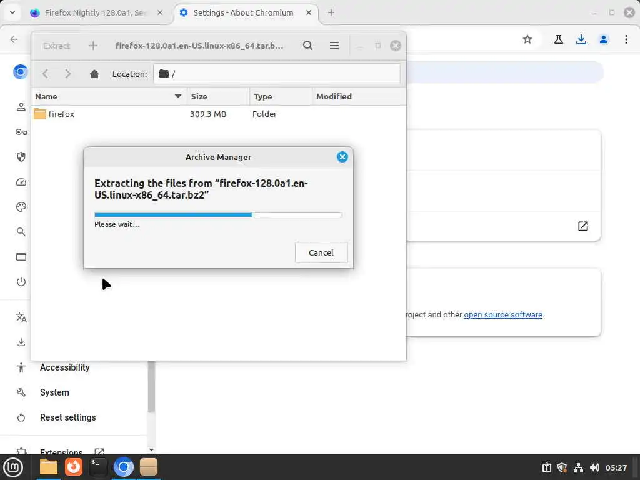This screenshot has width=640, height=480.
Task: Sort archive list by Type column
Action: pyautogui.click(x=281, y=96)
